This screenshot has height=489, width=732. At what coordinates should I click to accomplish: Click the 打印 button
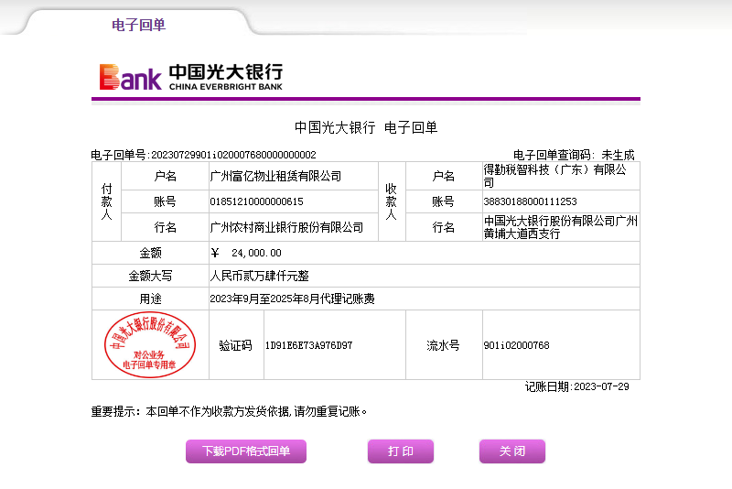[x=401, y=451]
